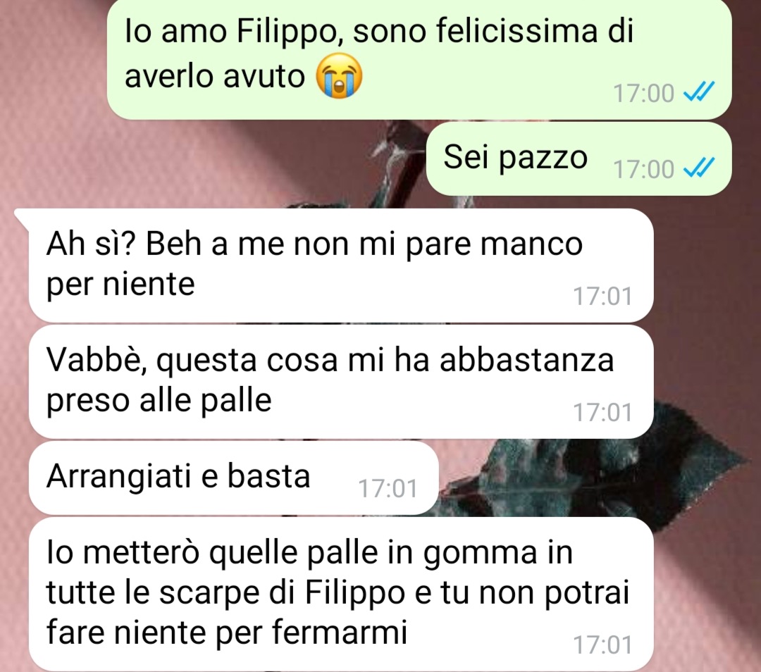Tap the incoming bubble tail at 'Ah sì?'
The height and width of the screenshot is (672, 761).
pos(23,218)
